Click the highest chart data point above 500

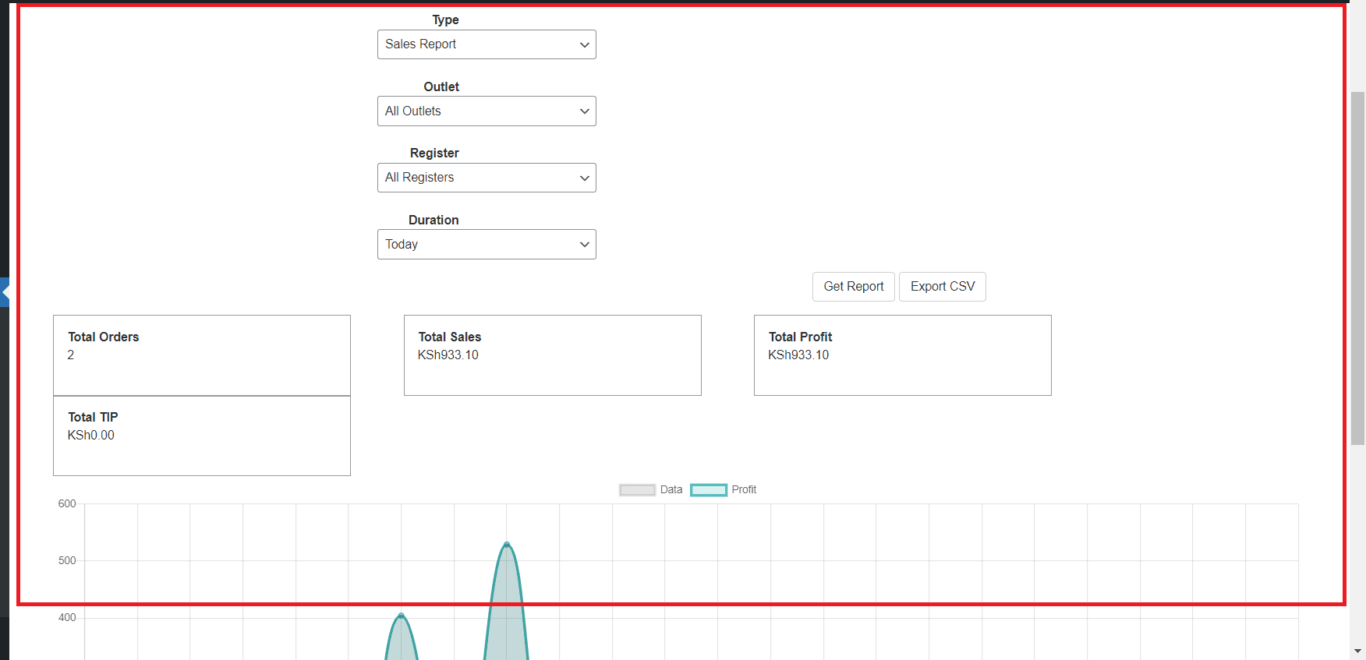pyautogui.click(x=507, y=545)
